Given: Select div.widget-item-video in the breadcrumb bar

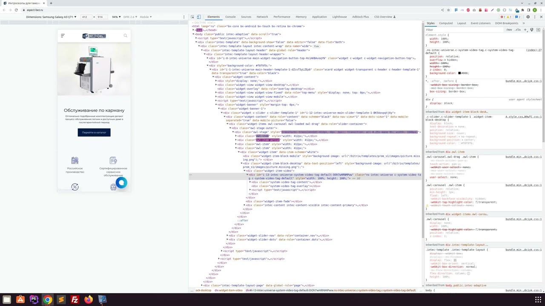Looking at the screenshot, I should (x=228, y=290).
